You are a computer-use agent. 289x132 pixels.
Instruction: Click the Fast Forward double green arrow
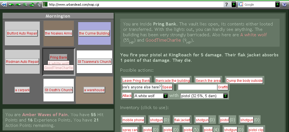[25, 5]
